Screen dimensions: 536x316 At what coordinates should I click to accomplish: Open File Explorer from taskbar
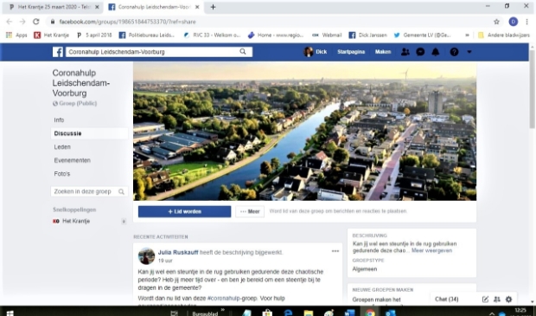point(309,313)
